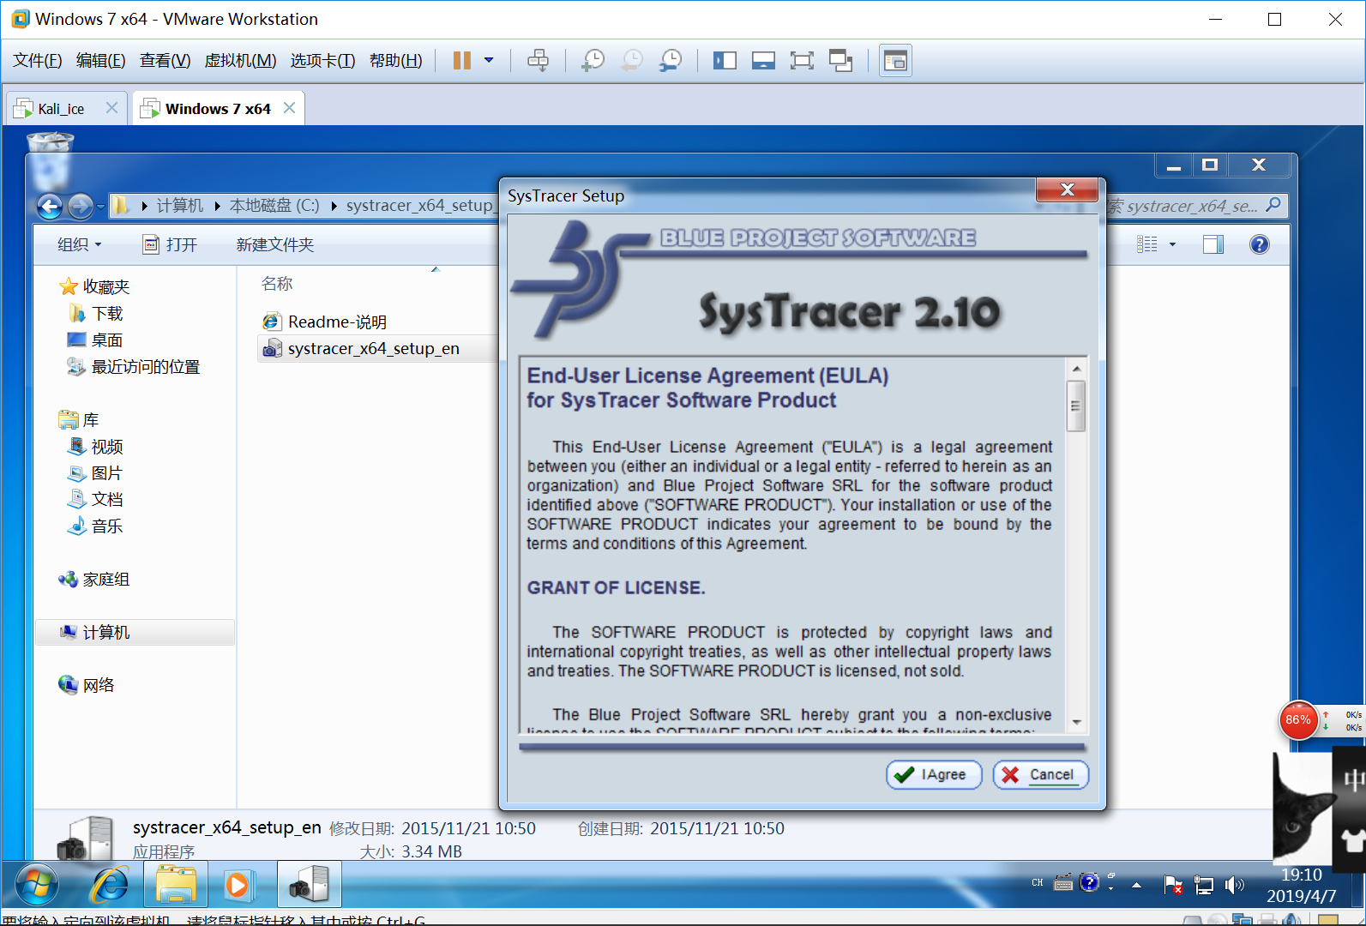Open the snapshot manager icon
Screen dimensions: 1366x926
click(671, 60)
